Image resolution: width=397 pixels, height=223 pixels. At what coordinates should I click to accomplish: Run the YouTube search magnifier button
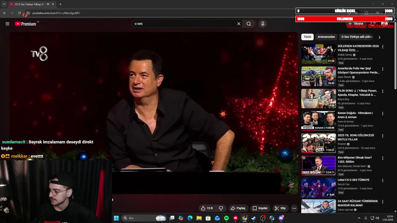pos(249,24)
